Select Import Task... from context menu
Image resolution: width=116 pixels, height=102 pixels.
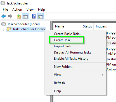64,46
